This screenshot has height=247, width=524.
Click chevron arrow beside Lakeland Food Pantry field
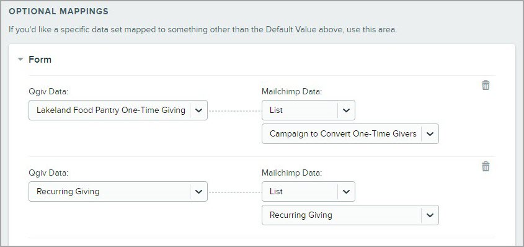[199, 110]
